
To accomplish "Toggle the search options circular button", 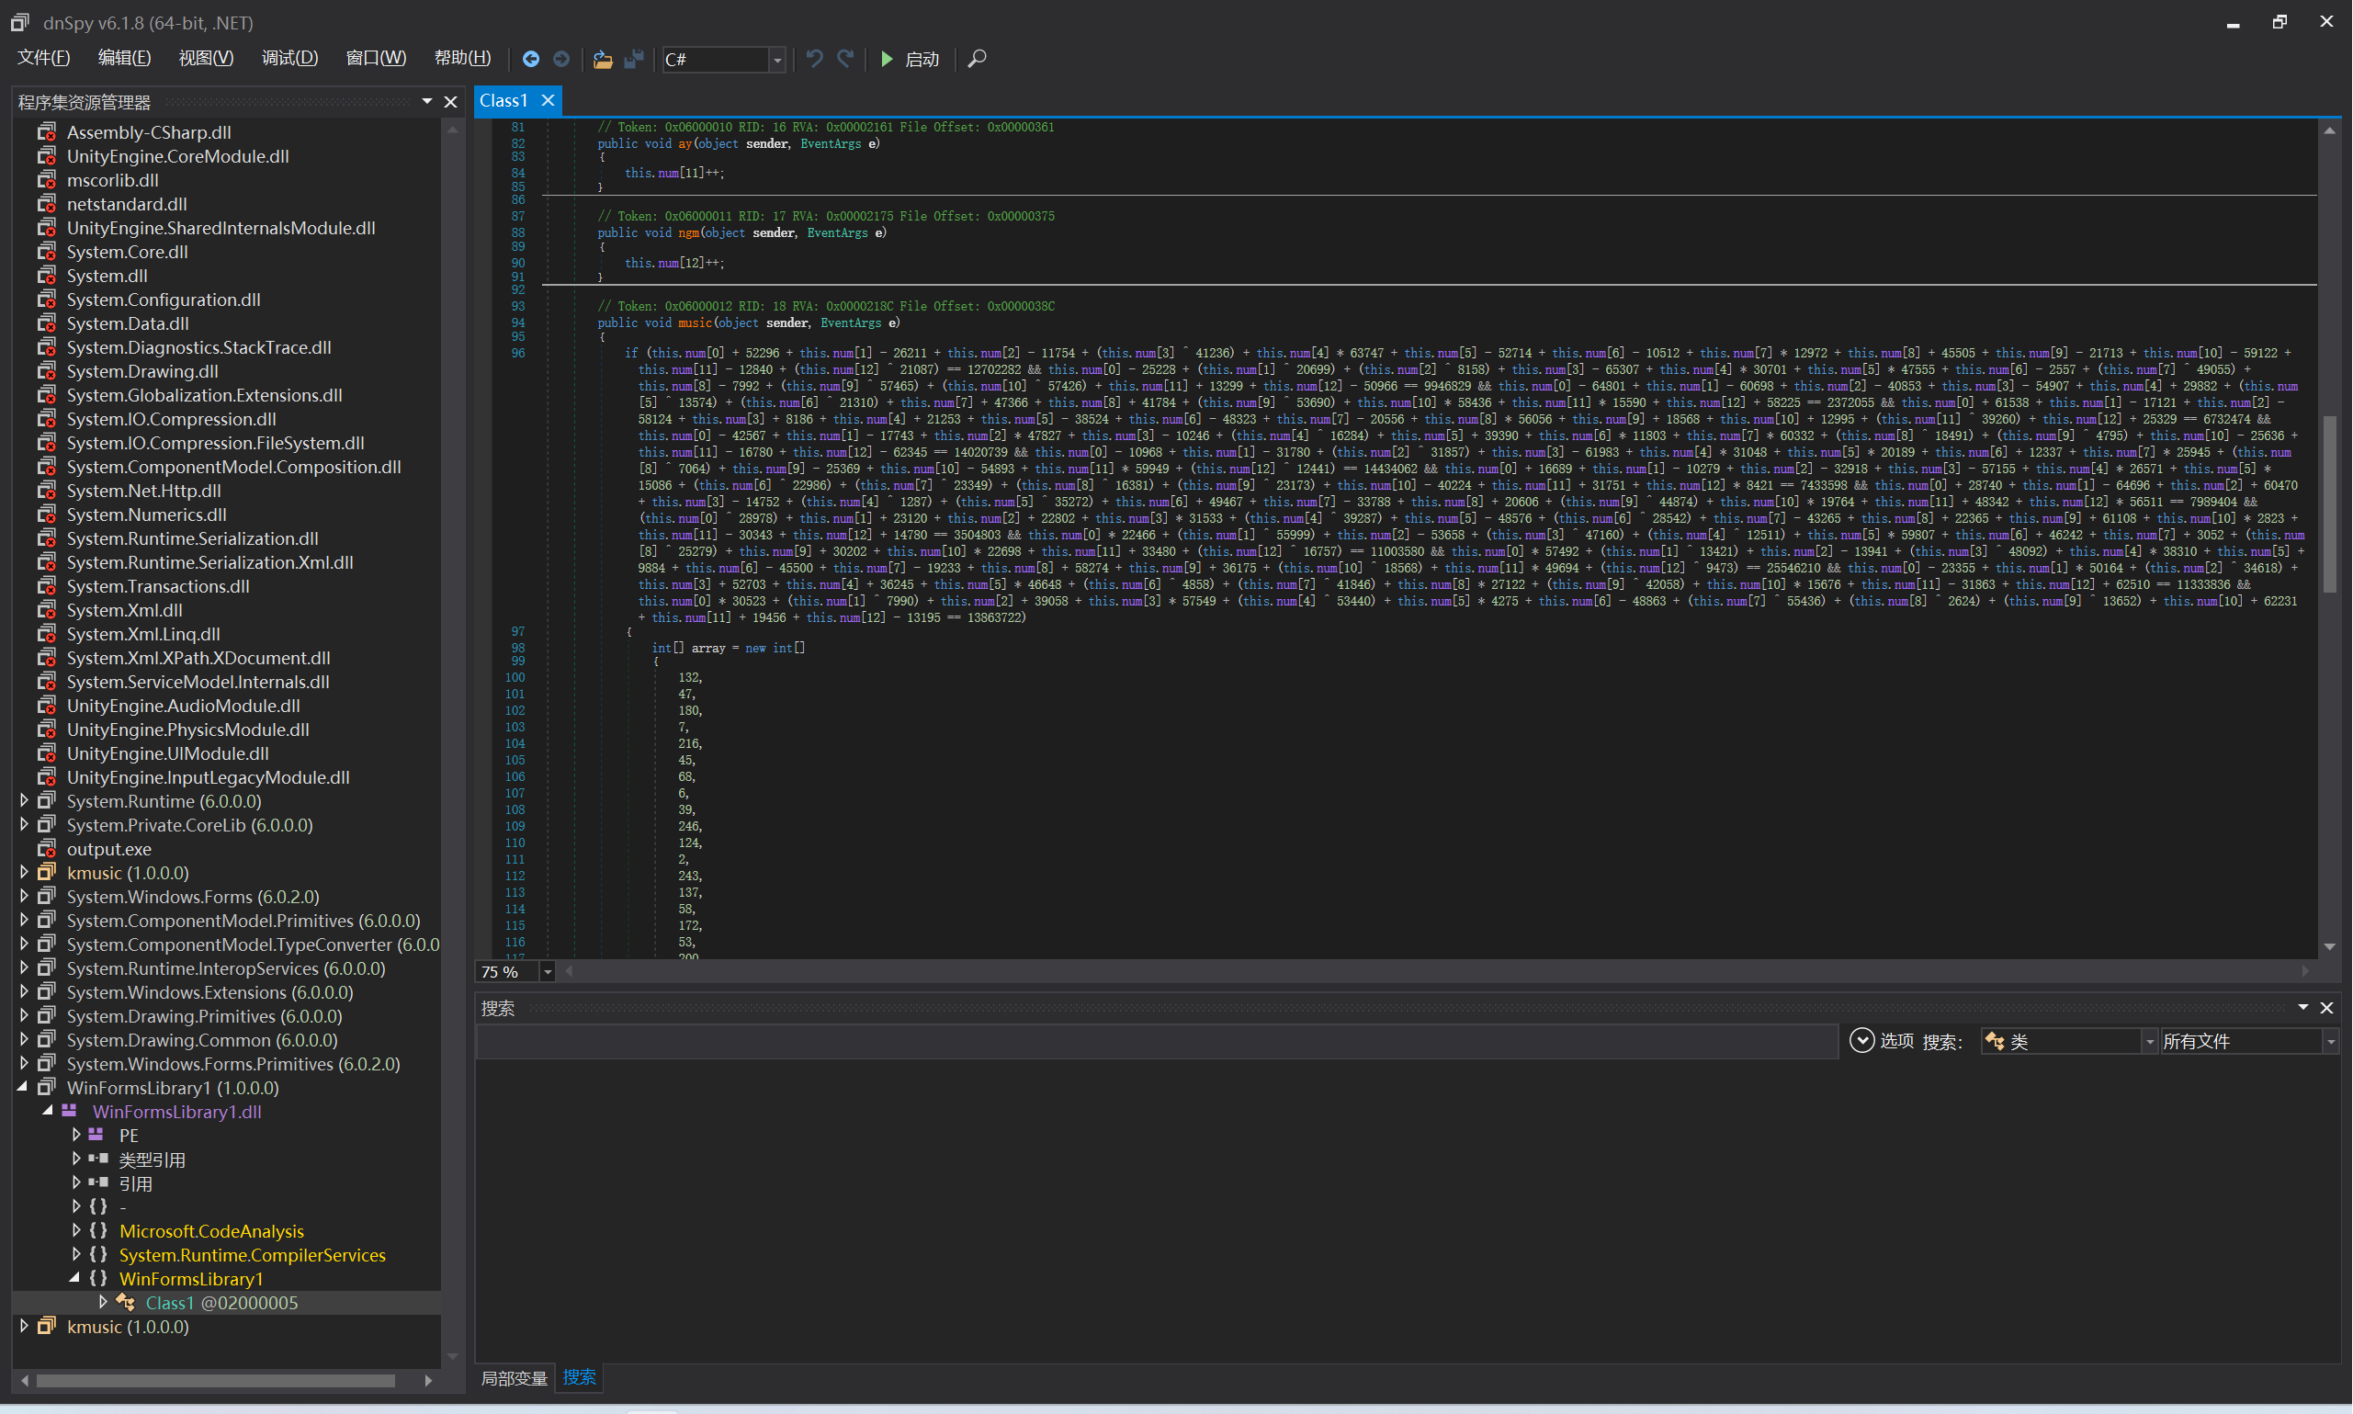I will (1861, 1040).
